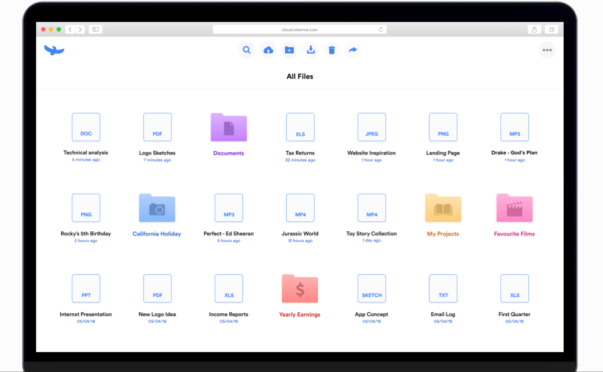
Task: Select the Tax Returns XLS file icon
Action: pyautogui.click(x=300, y=127)
